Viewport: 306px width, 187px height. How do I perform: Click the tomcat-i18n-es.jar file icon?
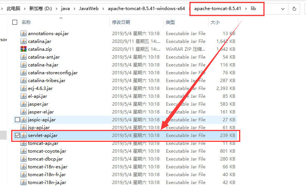(x=24, y=166)
